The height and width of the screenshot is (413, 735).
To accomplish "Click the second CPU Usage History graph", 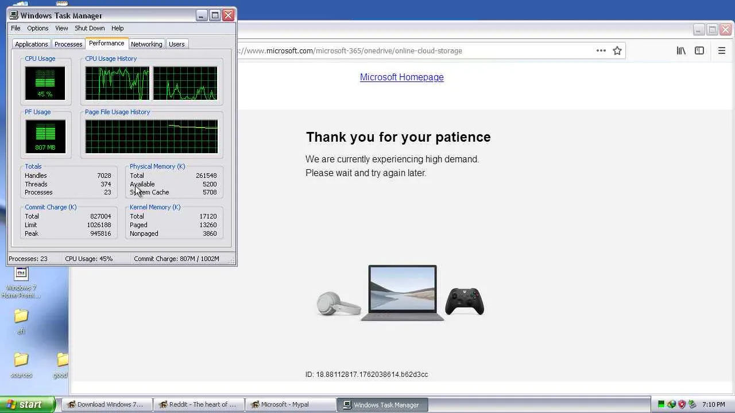I will click(x=185, y=83).
